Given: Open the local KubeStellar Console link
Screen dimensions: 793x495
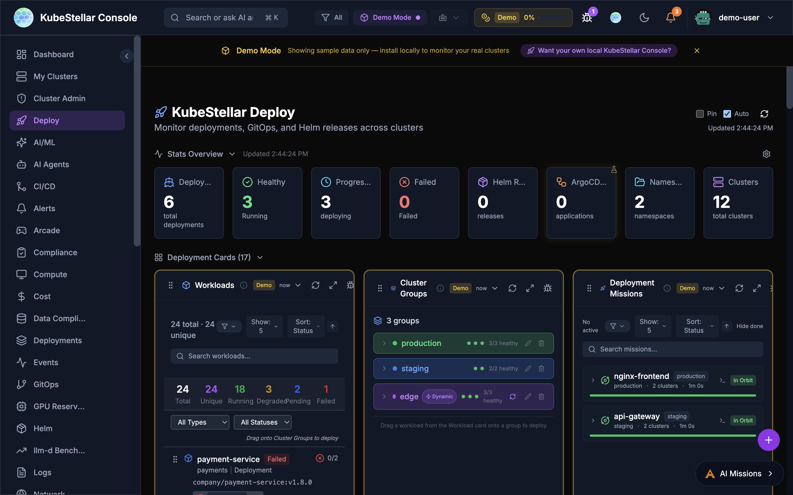Looking at the screenshot, I should click(598, 50).
